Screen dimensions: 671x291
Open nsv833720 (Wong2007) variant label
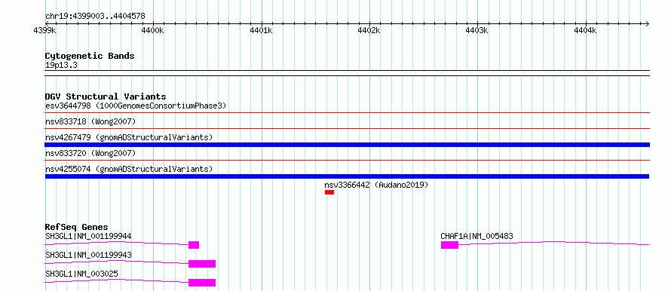click(x=90, y=153)
